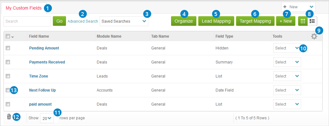Check the Time Zone row checkbox
The height and width of the screenshot is (126, 329).
(x=8, y=76)
